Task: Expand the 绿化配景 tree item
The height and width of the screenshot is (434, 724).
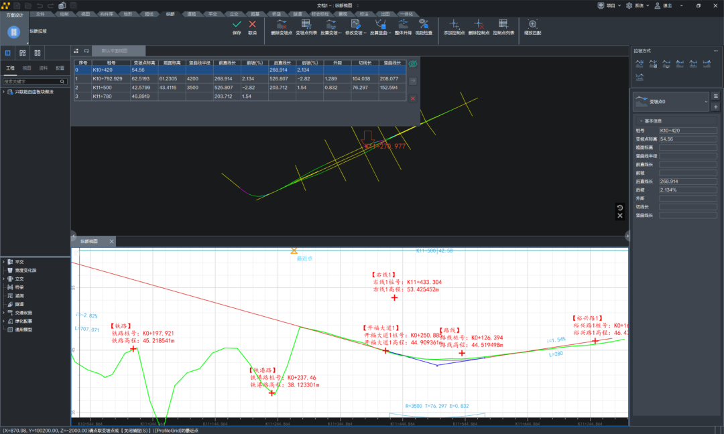Action: pyautogui.click(x=4, y=321)
